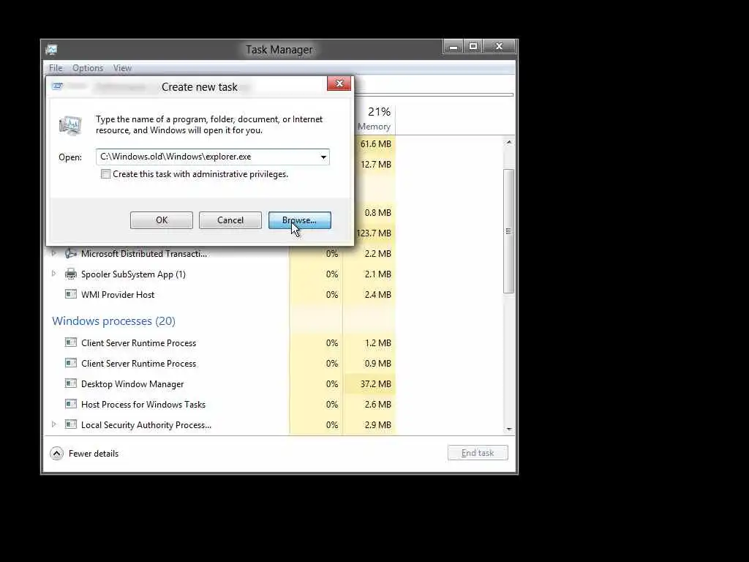749x562 pixels.
Task: Expand the Microsoft Distributed Transaction row
Action: tap(53, 253)
